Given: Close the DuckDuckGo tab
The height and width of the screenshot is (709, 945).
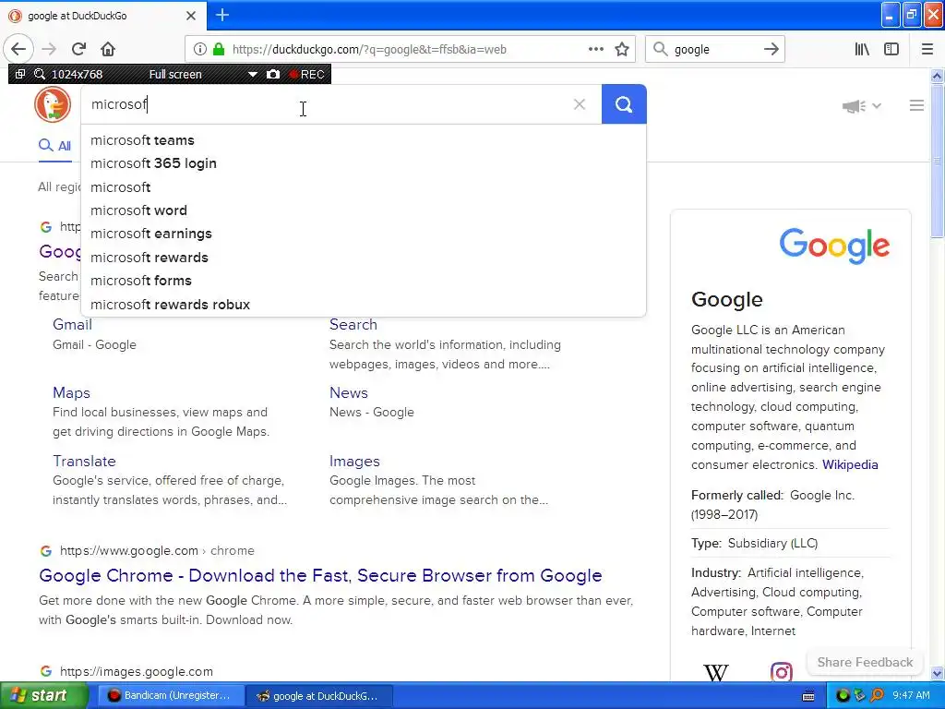Looking at the screenshot, I should pos(191,16).
